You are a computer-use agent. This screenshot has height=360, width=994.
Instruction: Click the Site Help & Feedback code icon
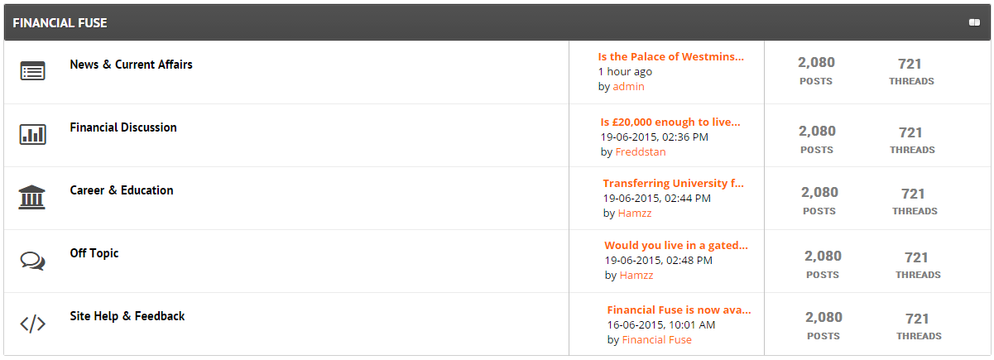click(x=32, y=324)
